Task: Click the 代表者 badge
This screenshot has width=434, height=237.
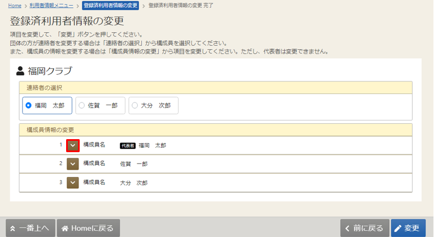Action: click(x=128, y=145)
